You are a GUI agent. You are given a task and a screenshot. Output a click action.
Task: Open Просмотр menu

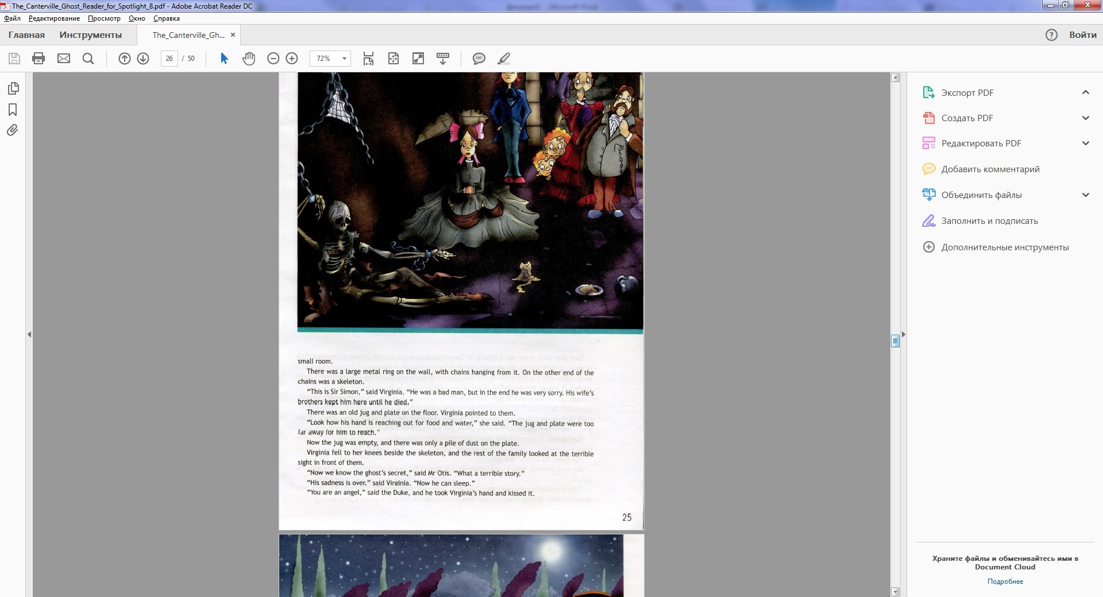coord(104,18)
